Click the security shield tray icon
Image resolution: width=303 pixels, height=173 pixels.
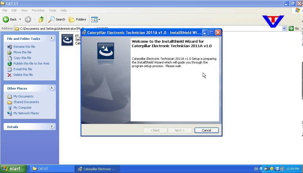[x=272, y=169]
